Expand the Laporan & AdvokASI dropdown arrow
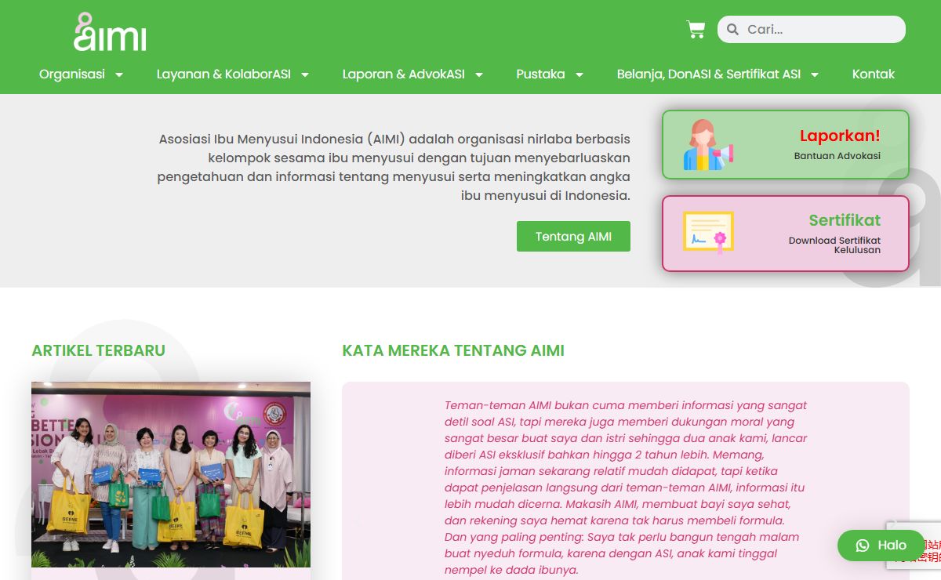The height and width of the screenshot is (580, 941). pyautogui.click(x=478, y=75)
